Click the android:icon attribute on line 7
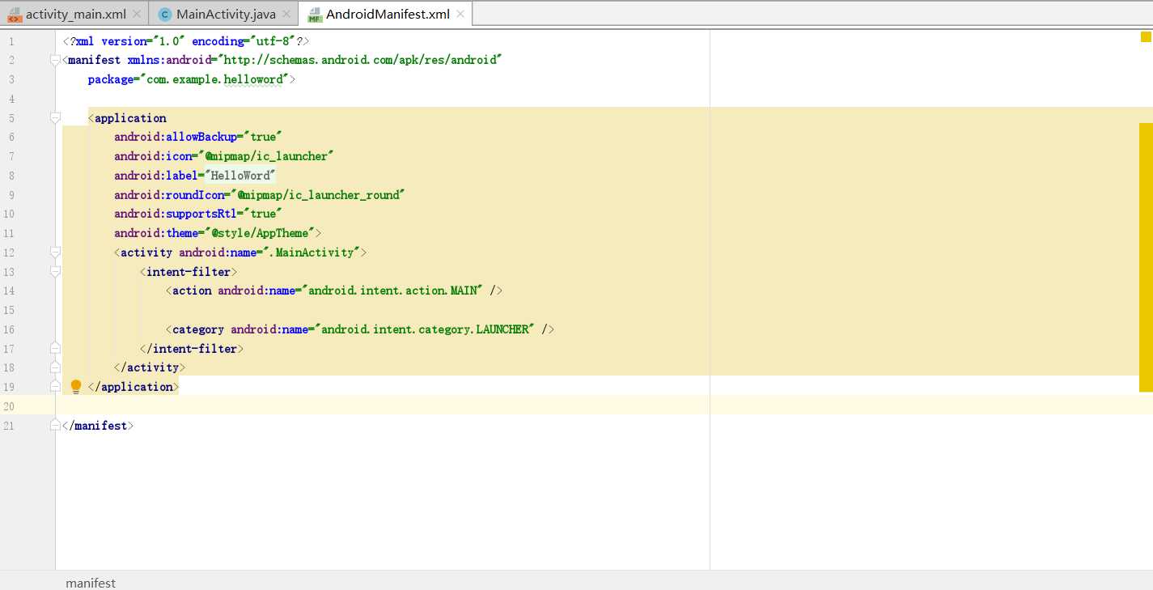Image resolution: width=1153 pixels, height=590 pixels. pyautogui.click(x=153, y=156)
